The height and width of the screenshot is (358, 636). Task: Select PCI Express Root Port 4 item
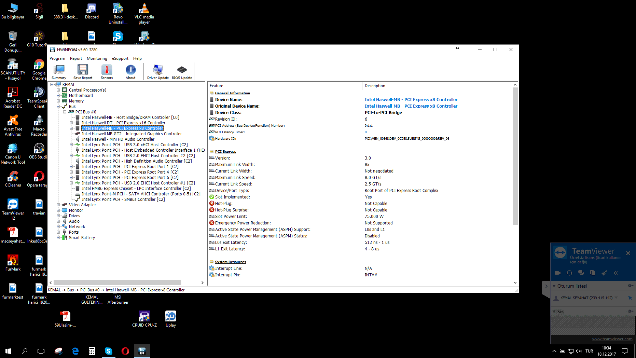click(130, 172)
